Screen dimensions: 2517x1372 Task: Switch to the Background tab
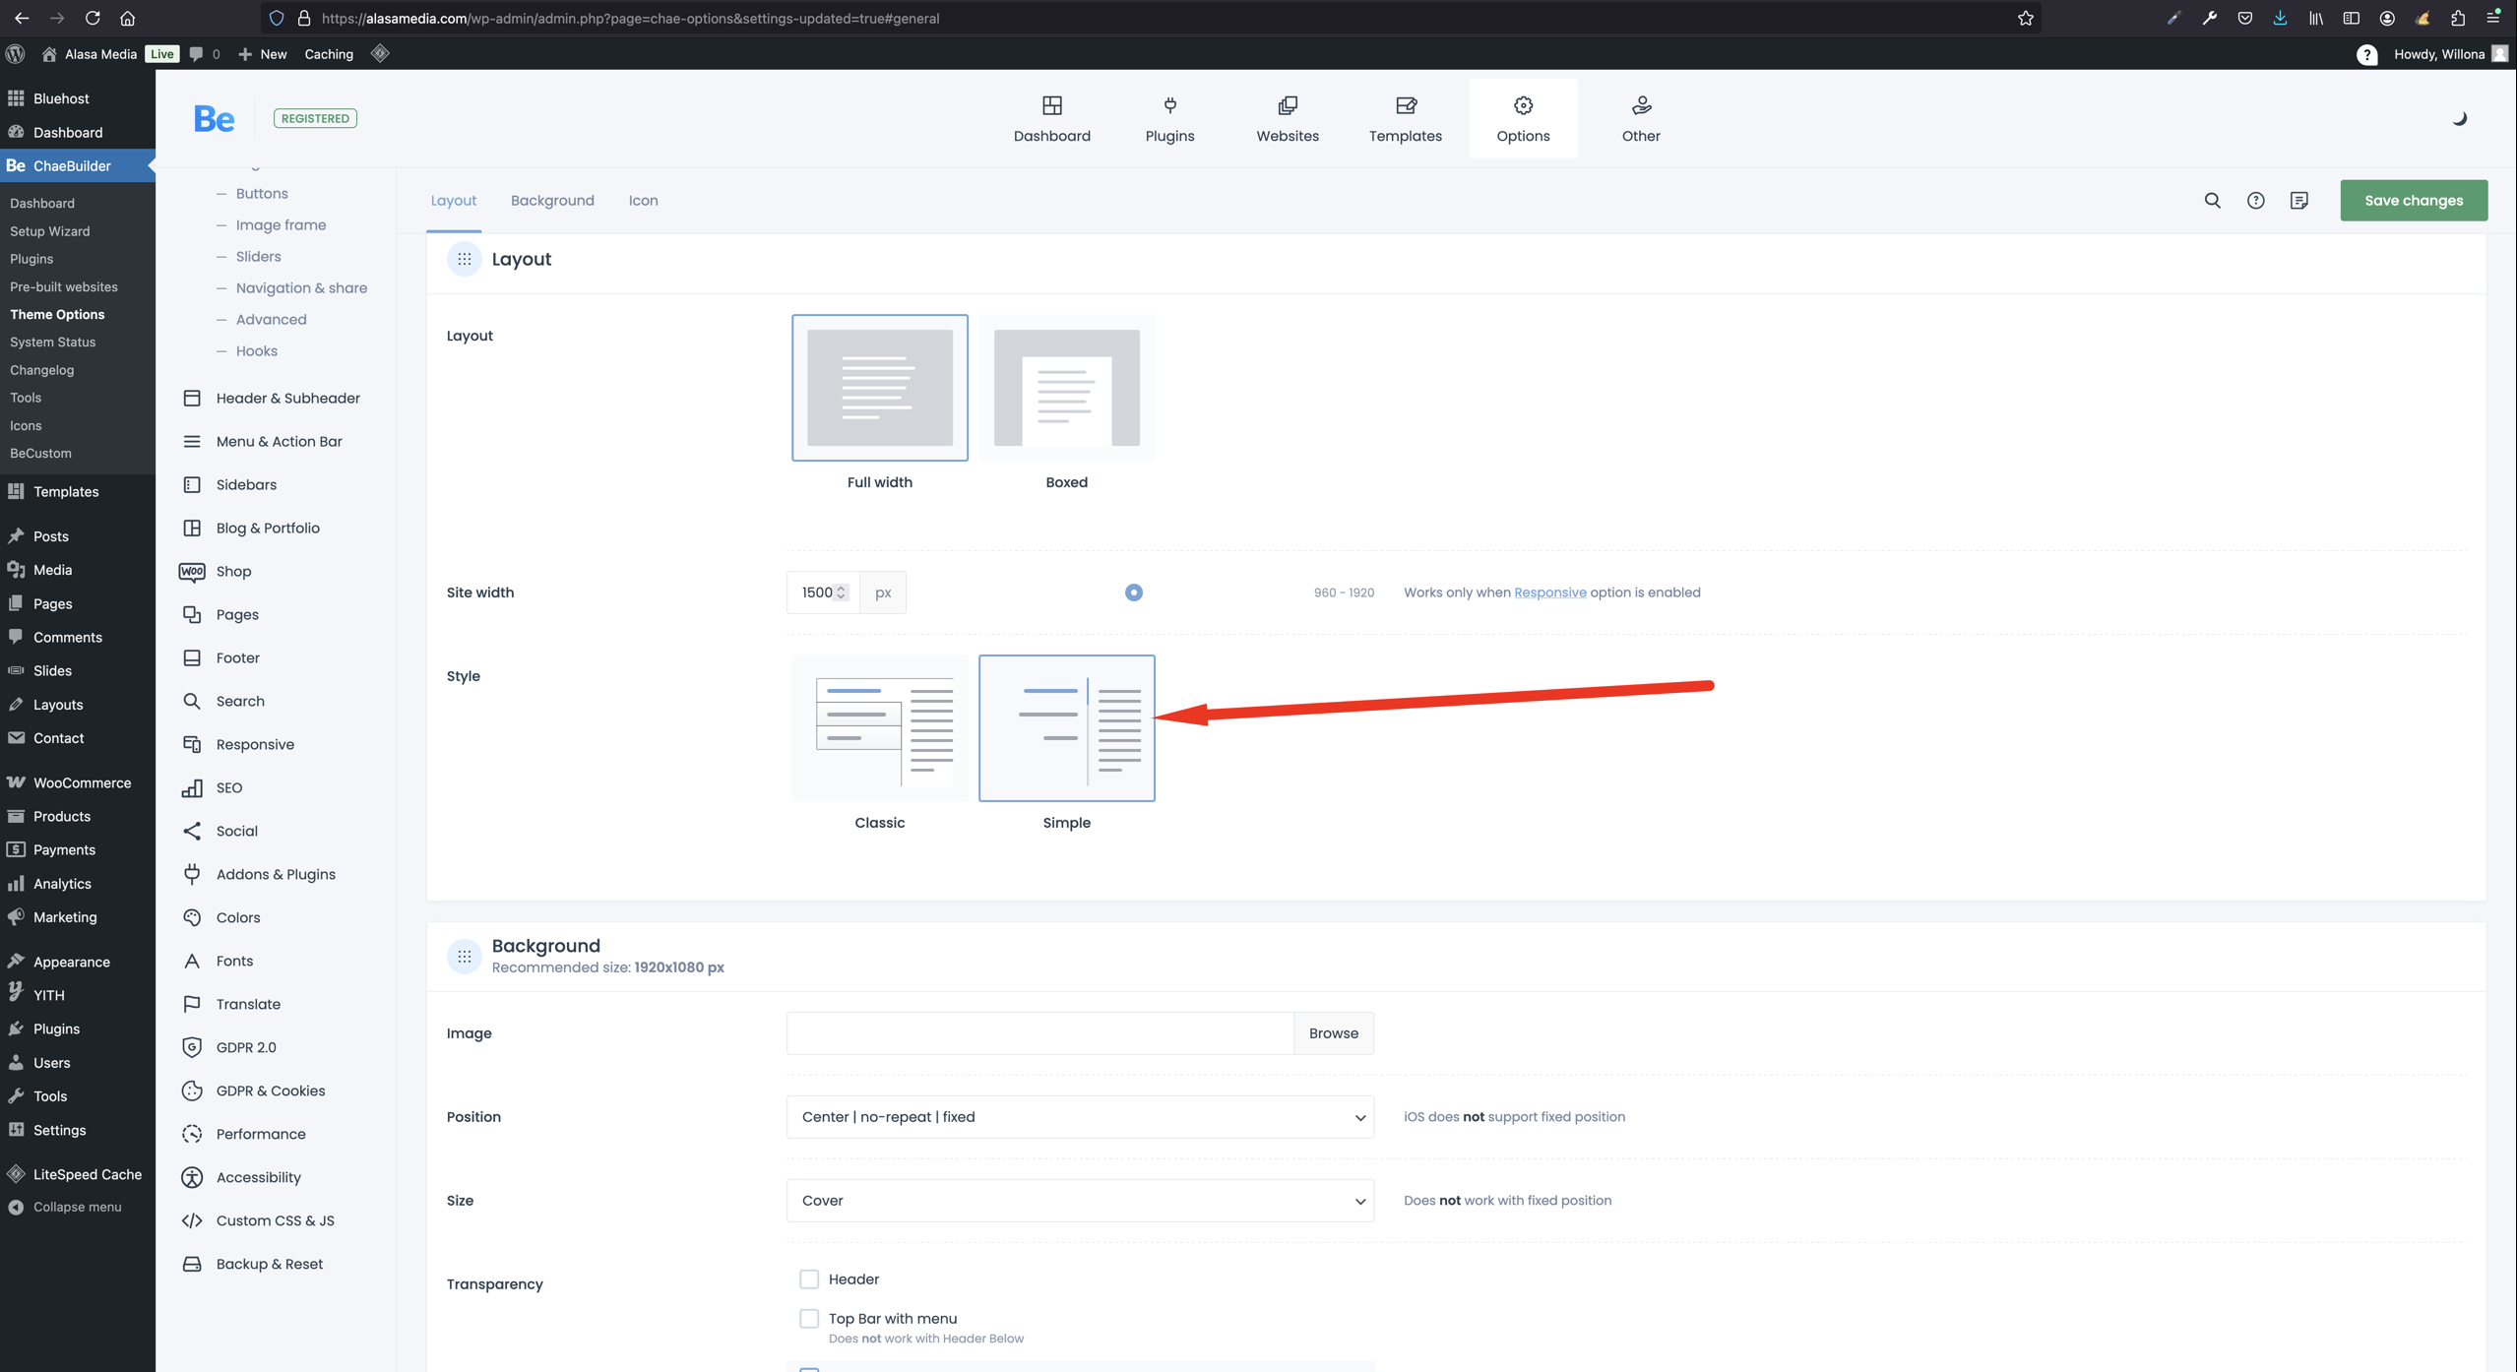point(551,201)
